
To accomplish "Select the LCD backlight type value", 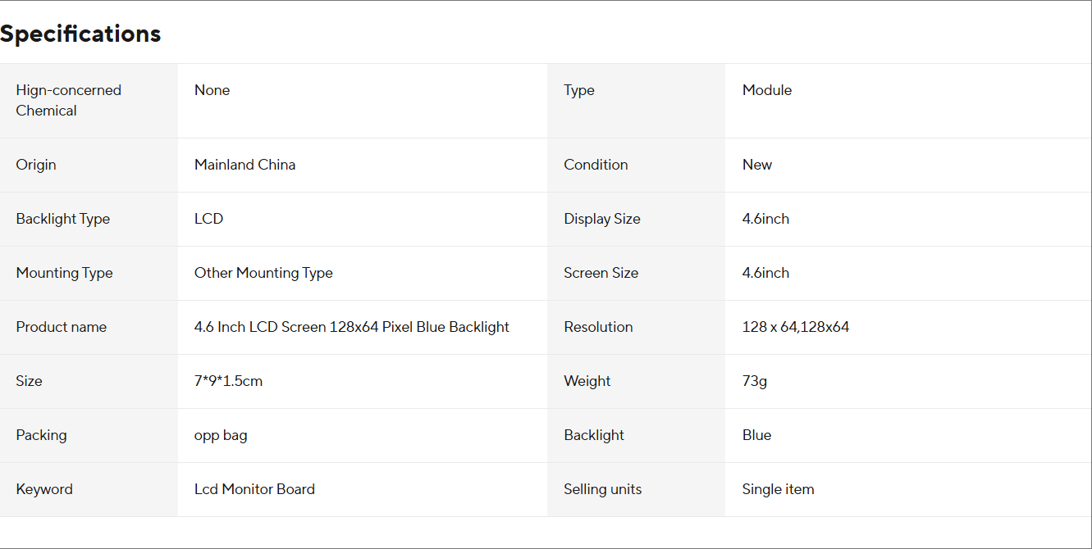I will (208, 219).
